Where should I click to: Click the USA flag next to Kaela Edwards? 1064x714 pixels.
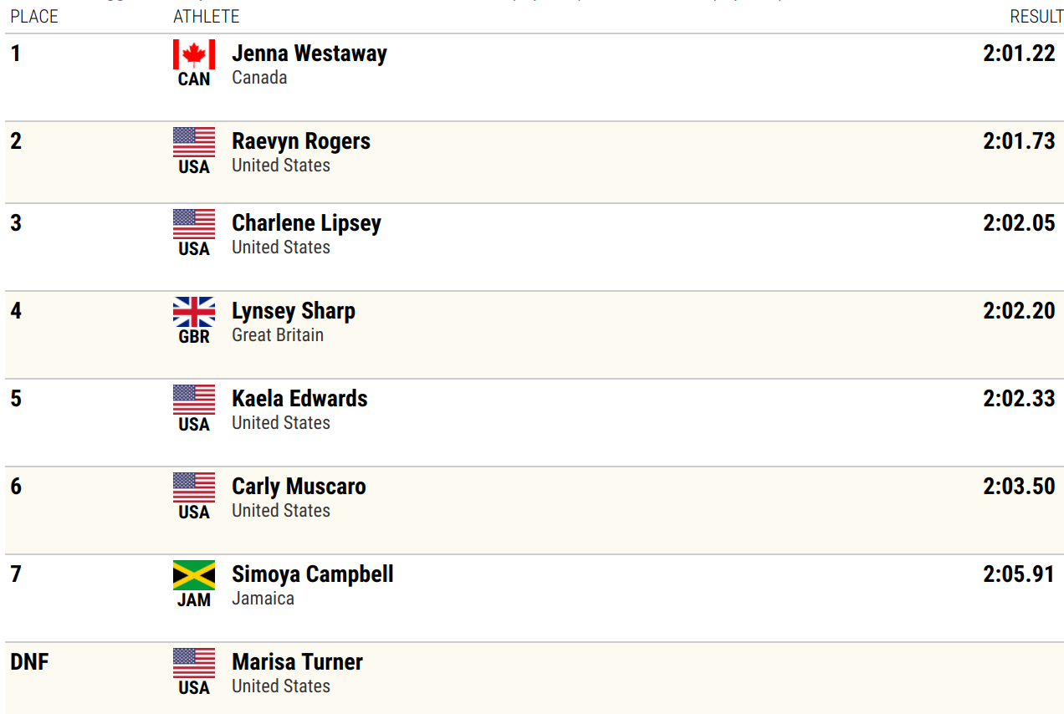[x=194, y=400]
